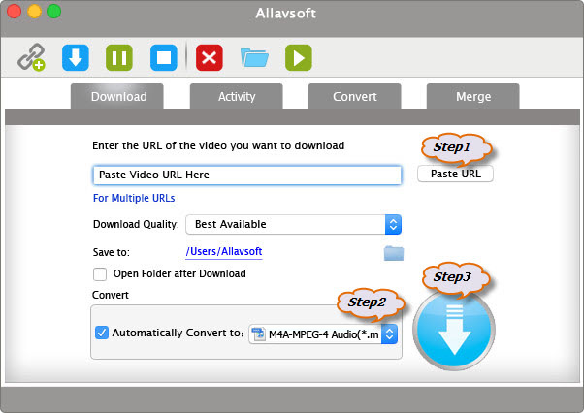Click the macOS red close window button
The height and width of the screenshot is (413, 584).
15,11
